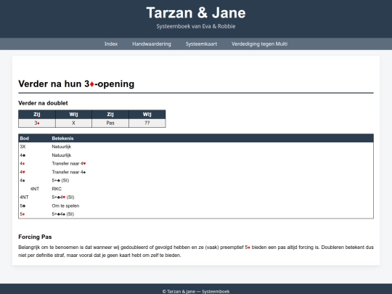Image resolution: width=392 pixels, height=294 pixels.
Task: Select the X cell in bidding sequence
Action: (x=73, y=123)
